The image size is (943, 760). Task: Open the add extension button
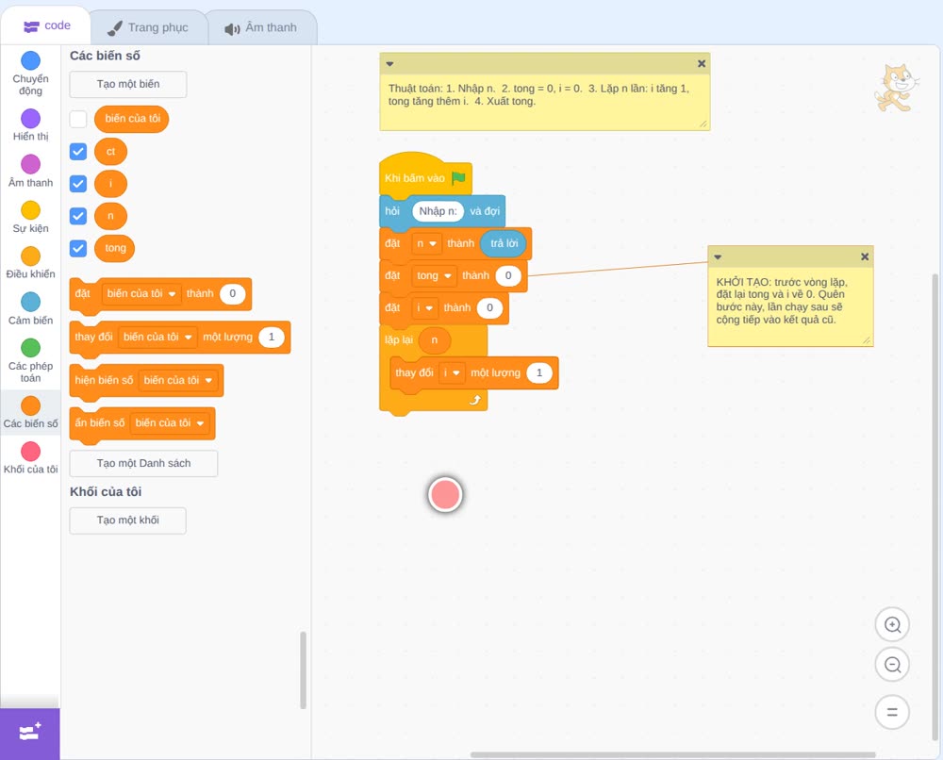[x=30, y=734]
